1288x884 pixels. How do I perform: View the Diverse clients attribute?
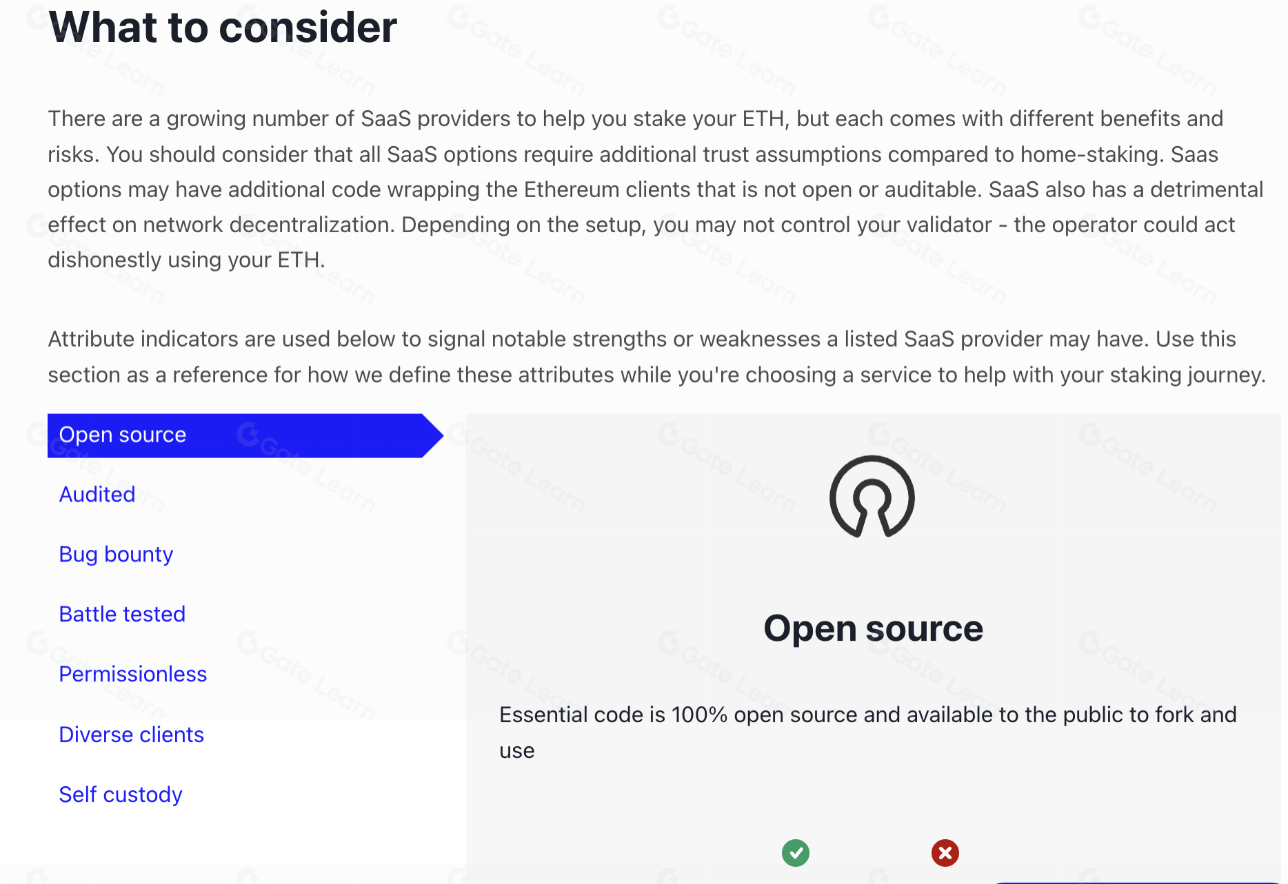point(131,735)
